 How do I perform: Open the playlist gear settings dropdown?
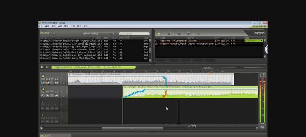pos(262,33)
